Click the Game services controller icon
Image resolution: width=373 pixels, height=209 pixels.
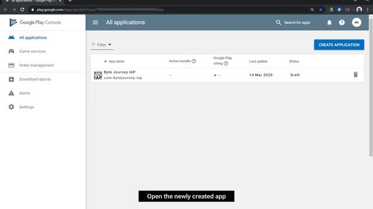(x=12, y=51)
